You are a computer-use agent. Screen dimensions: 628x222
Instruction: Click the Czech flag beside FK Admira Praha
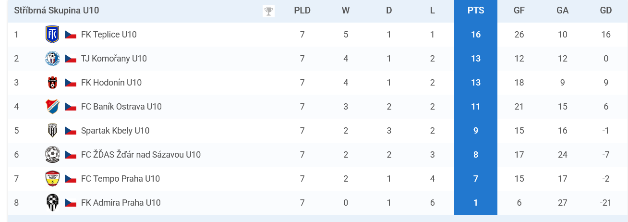tap(71, 203)
